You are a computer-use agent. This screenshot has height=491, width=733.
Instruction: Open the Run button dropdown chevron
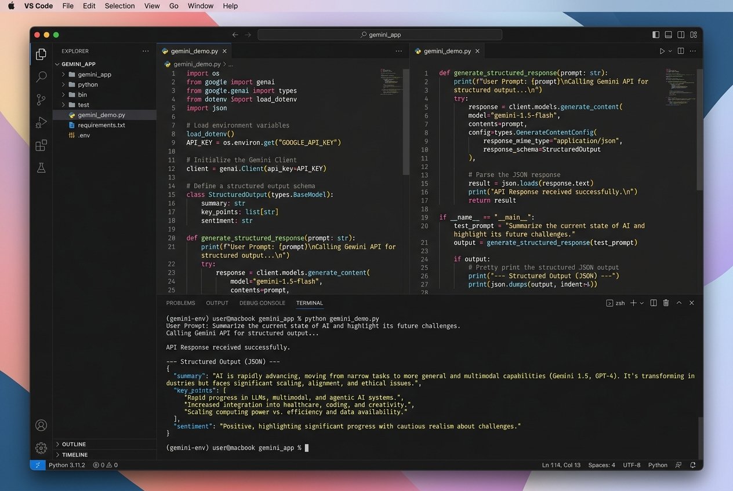point(670,51)
